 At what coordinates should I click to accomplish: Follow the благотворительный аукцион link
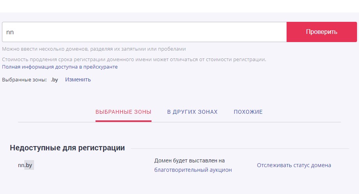193,170
